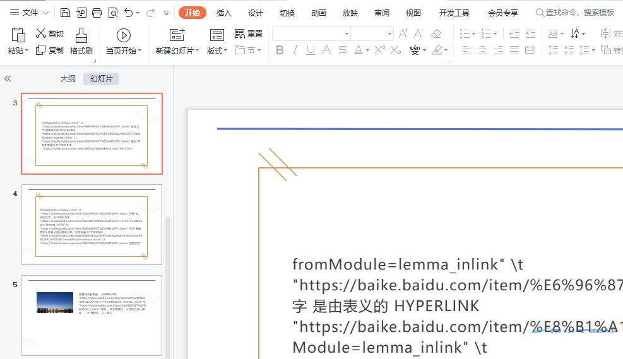The width and height of the screenshot is (623, 359).
Task: Select the 开始 ribbon tab
Action: tap(193, 13)
